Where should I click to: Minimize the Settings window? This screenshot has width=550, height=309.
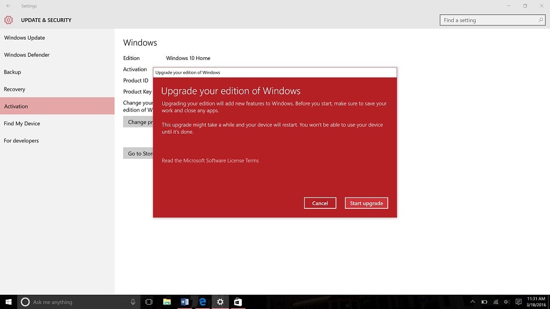click(x=509, y=5)
